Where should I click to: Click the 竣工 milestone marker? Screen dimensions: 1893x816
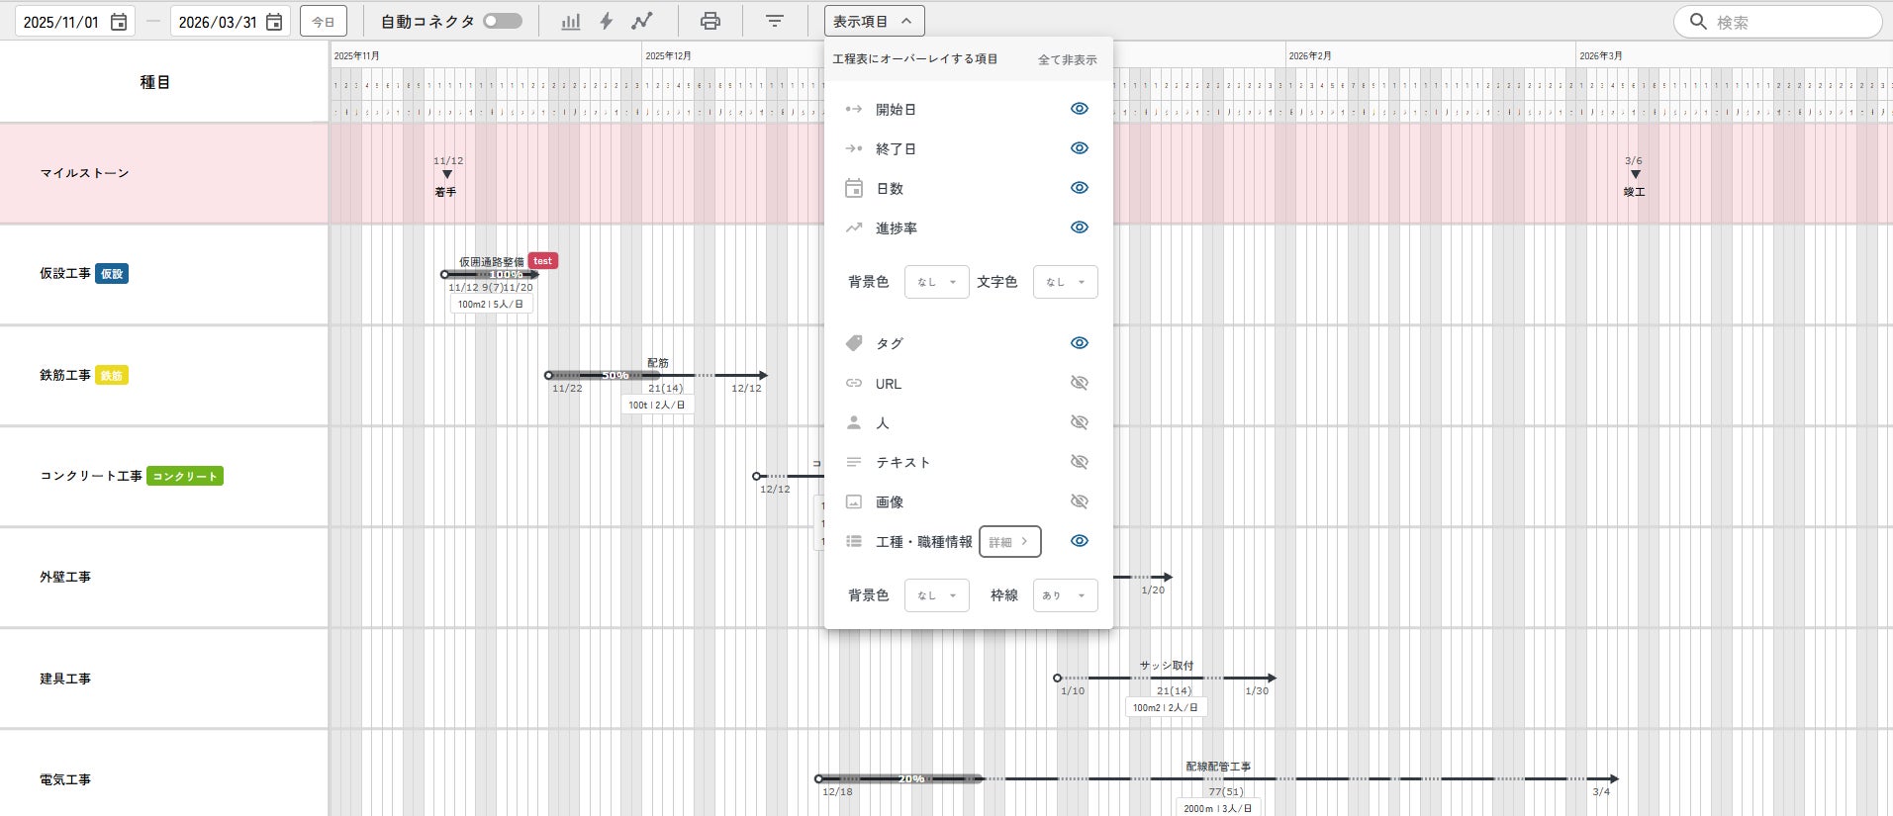[1635, 176]
